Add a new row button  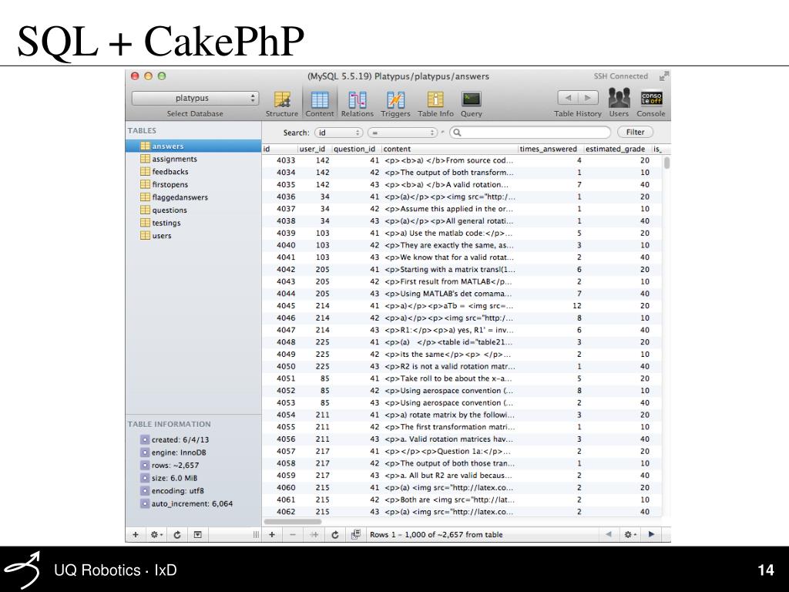click(272, 535)
